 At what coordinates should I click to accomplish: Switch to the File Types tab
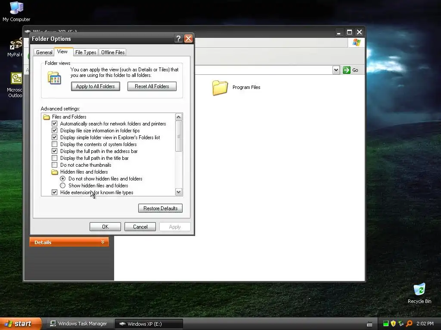point(86,52)
